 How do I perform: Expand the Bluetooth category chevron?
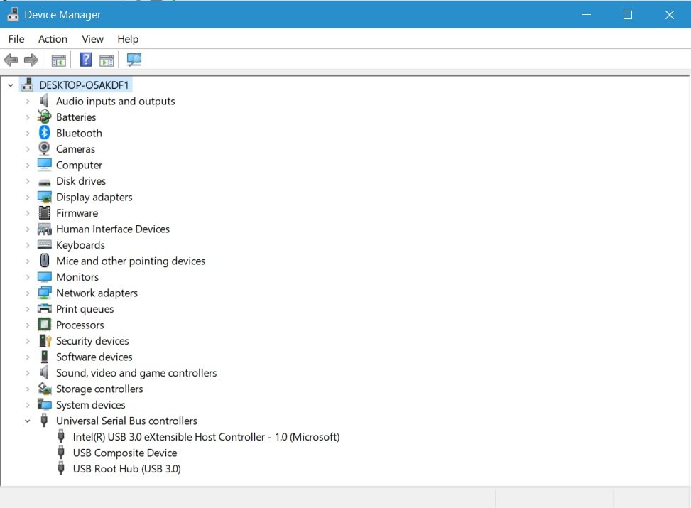click(27, 133)
